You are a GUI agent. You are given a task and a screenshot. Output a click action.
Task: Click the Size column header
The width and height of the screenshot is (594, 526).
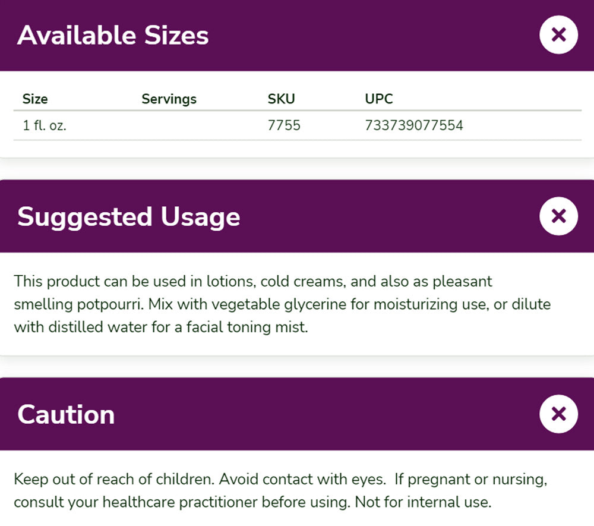tap(35, 99)
